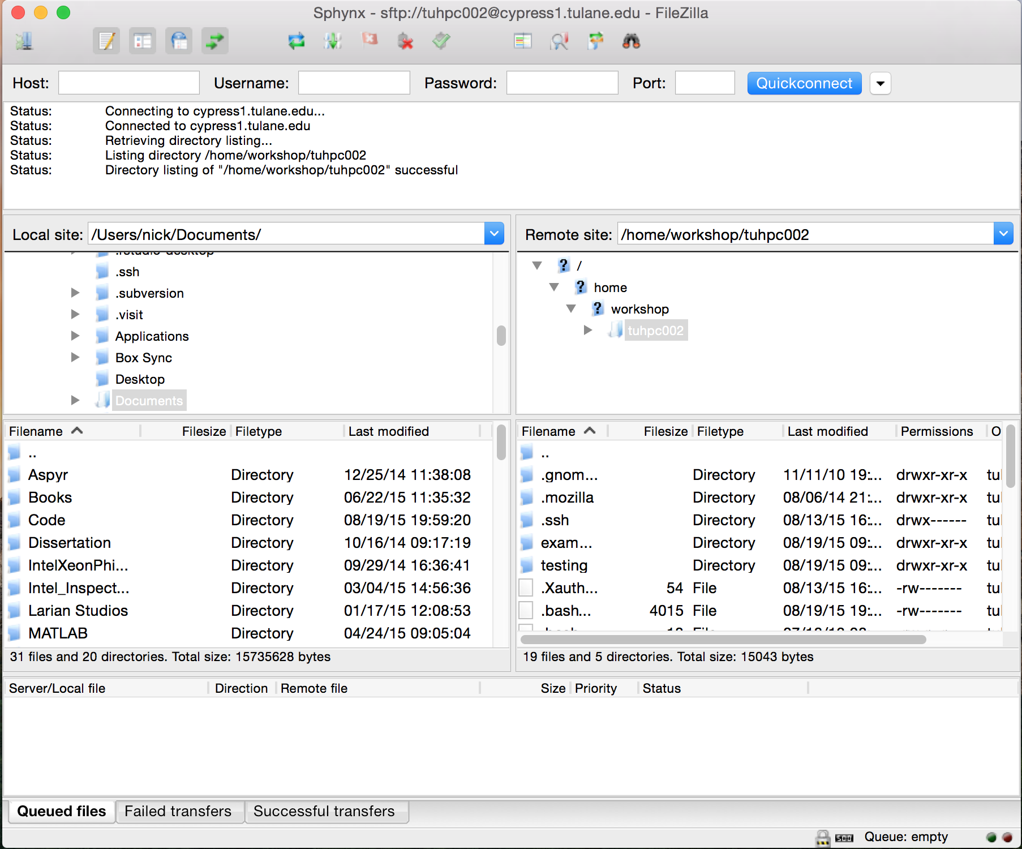Click the .bash file icon with size 4015
The image size is (1022, 849).
point(526,611)
